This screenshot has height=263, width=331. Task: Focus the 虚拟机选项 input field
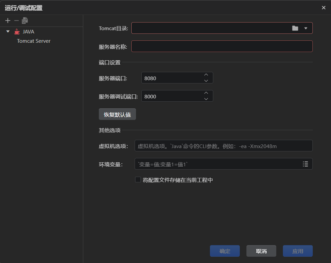(224, 146)
